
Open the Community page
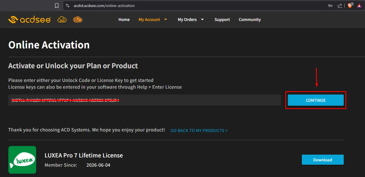250,20
